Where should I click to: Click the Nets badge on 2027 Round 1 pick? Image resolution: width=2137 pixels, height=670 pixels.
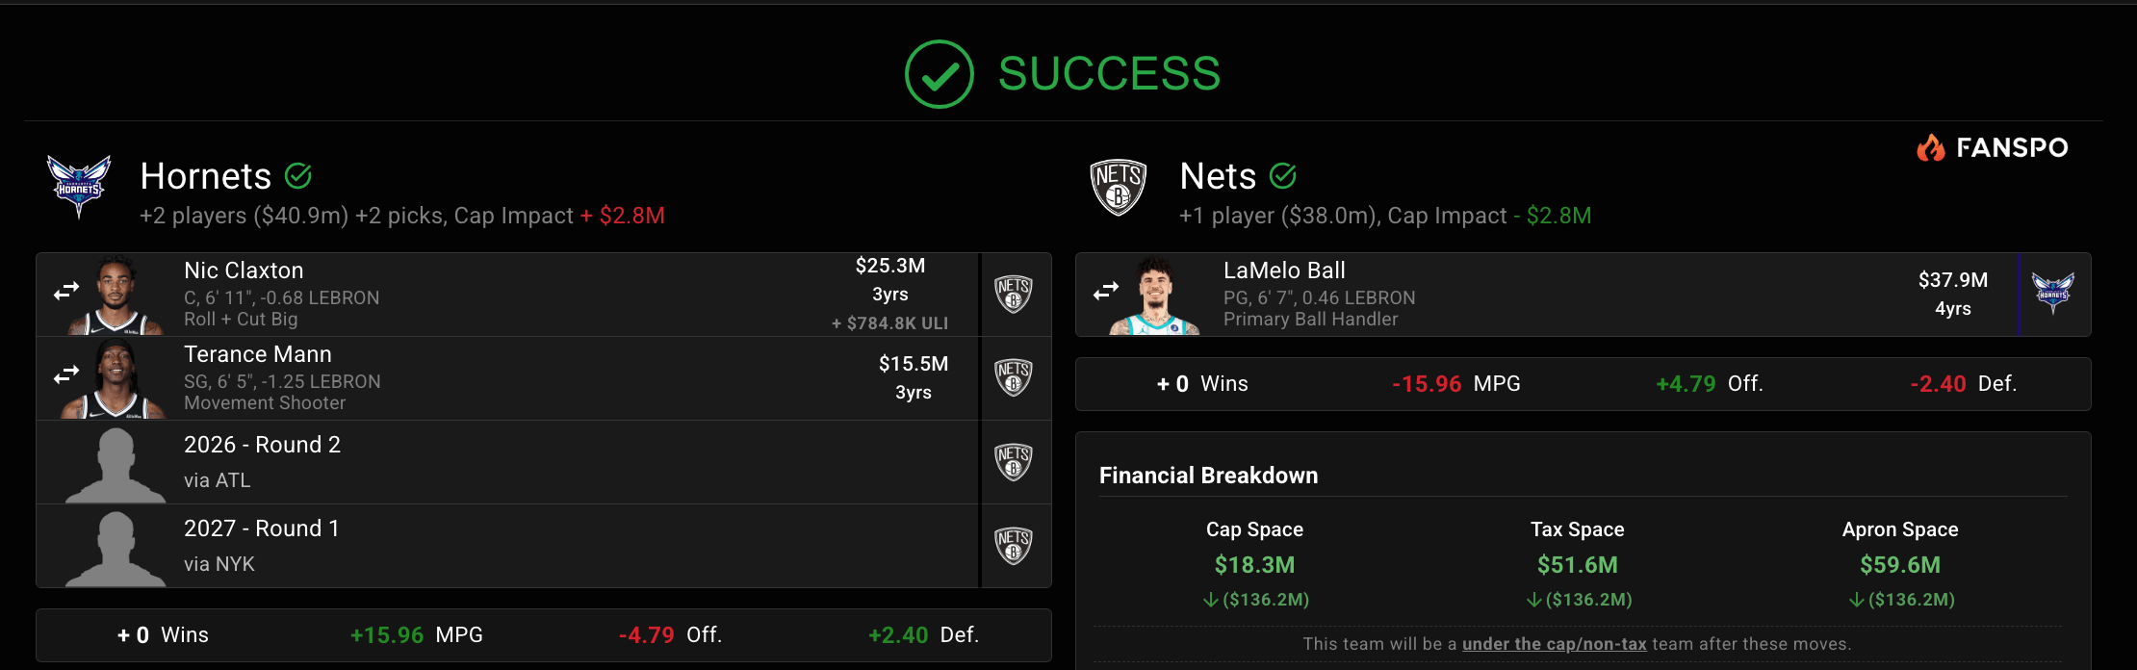click(1014, 546)
